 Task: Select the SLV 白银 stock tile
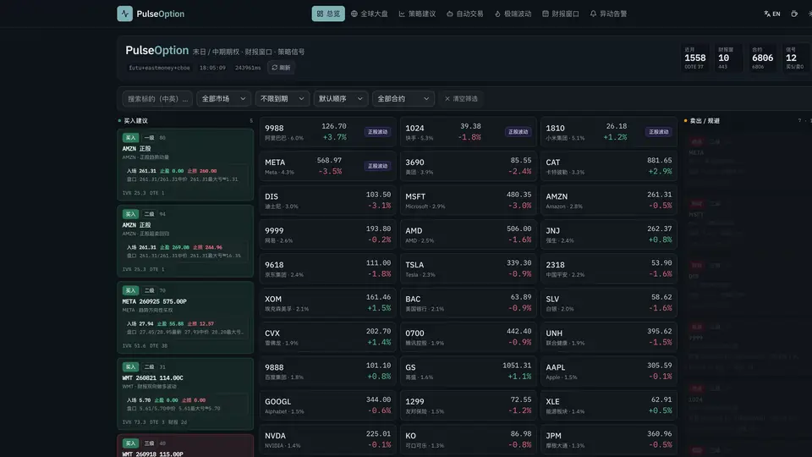point(609,303)
